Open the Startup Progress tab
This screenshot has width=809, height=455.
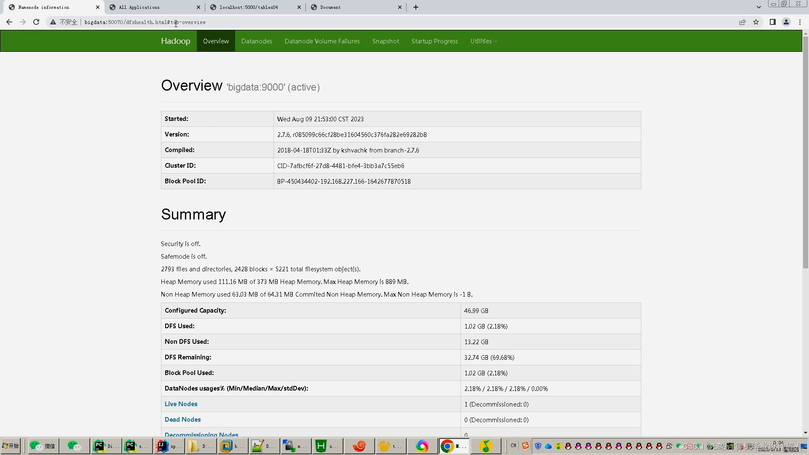[x=434, y=41]
